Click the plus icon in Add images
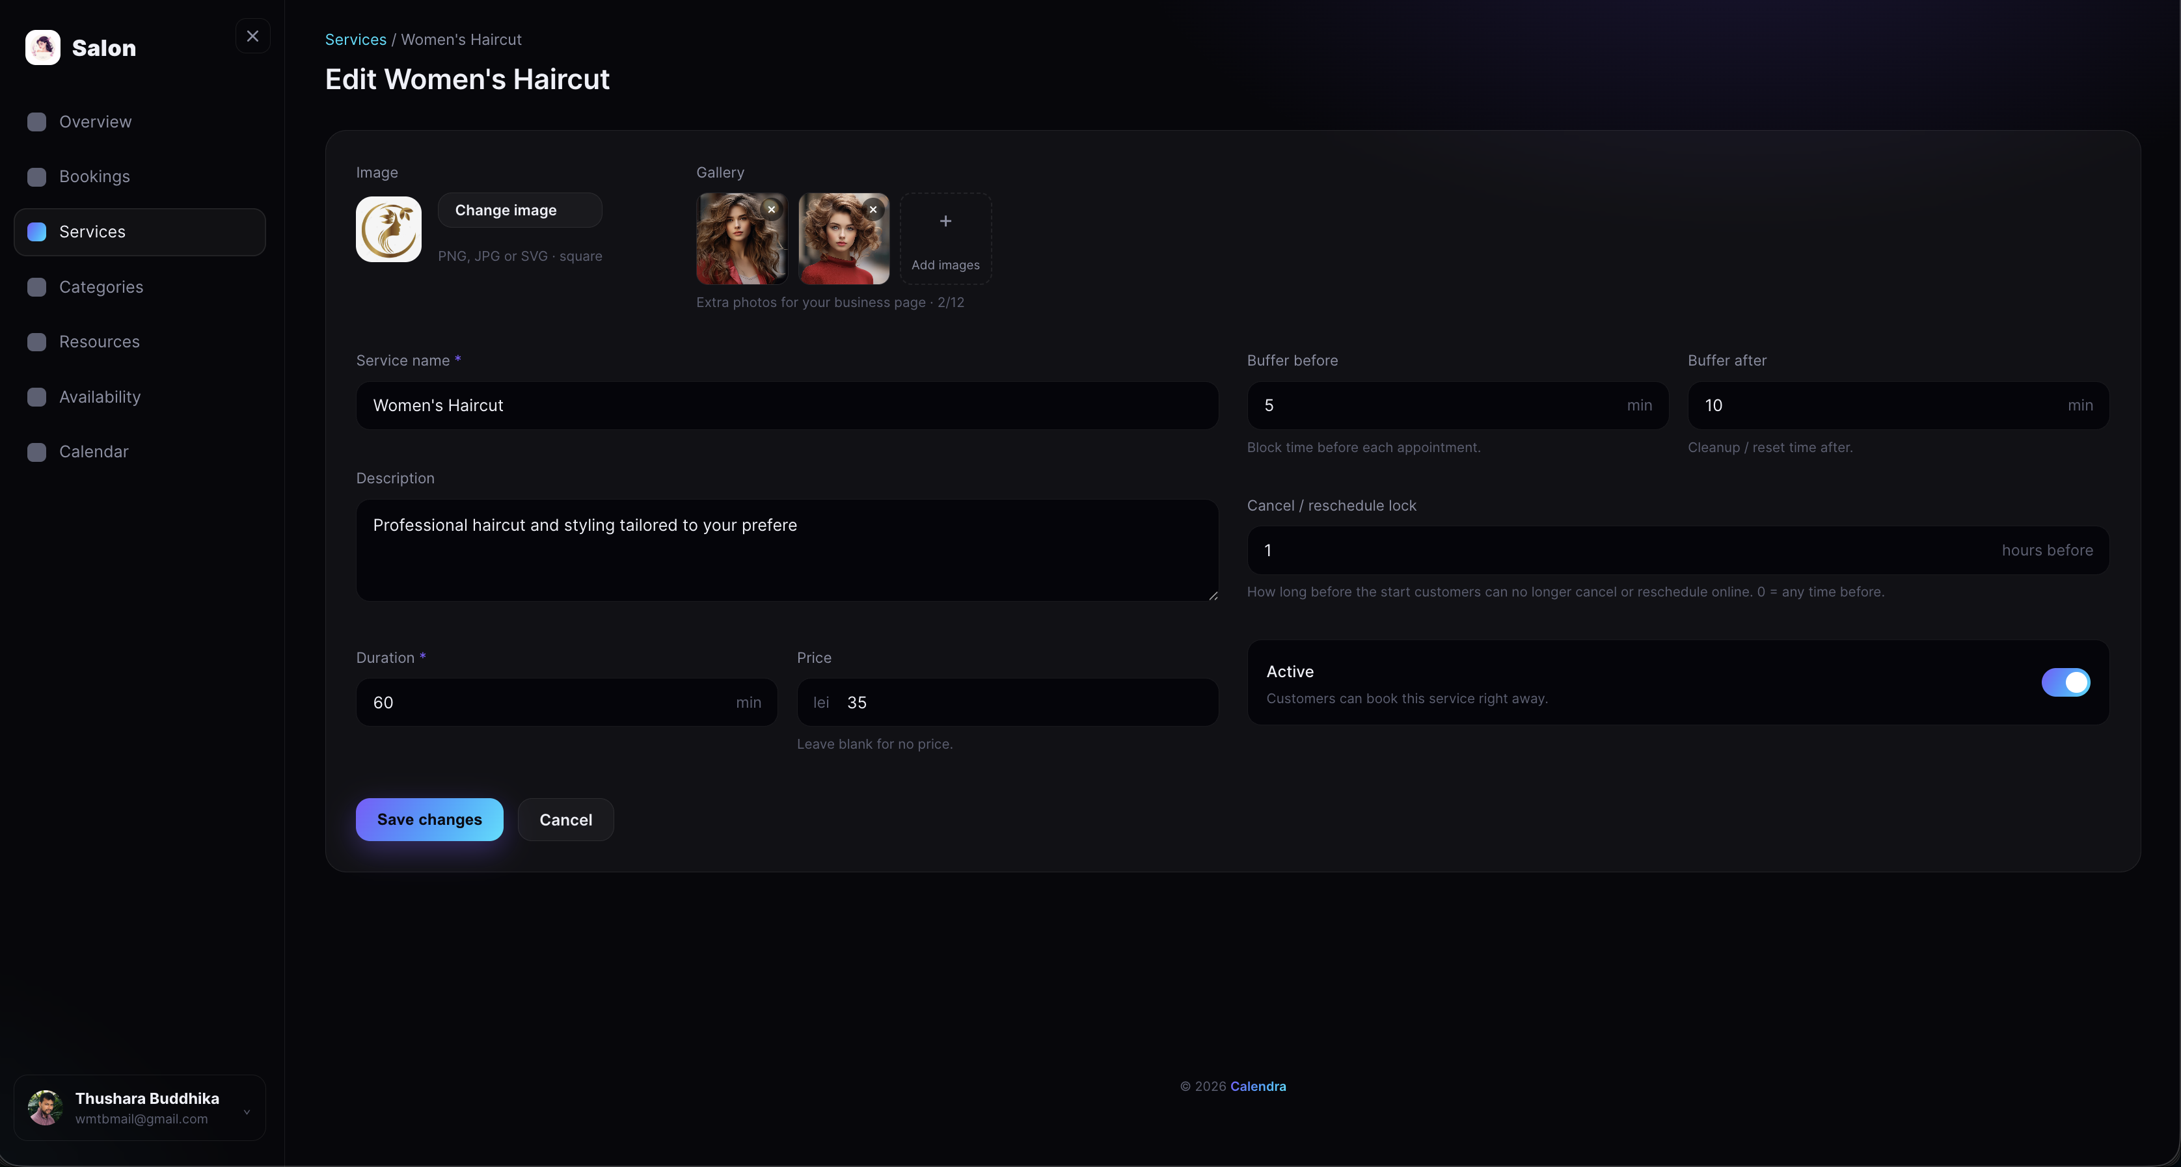Viewport: 2181px width, 1167px height. (945, 221)
